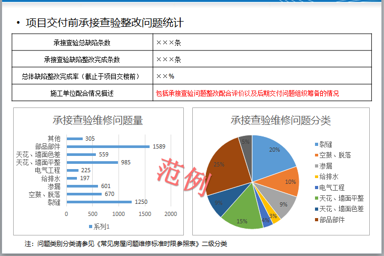Viewport: 384px width, 256px height.
Task: Select the red 施工单位配合情况 description text
Action: 247,93
